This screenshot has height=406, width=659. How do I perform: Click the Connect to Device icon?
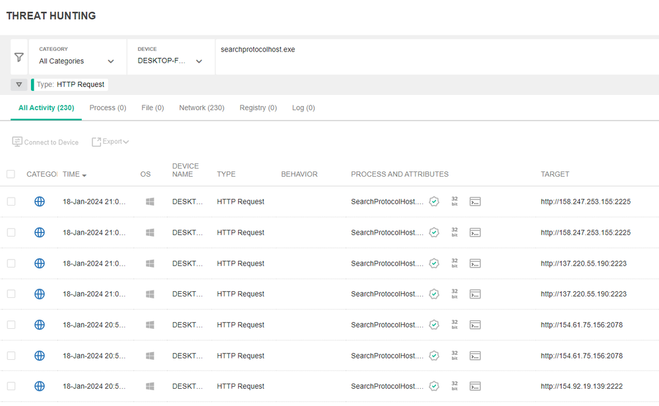click(17, 142)
